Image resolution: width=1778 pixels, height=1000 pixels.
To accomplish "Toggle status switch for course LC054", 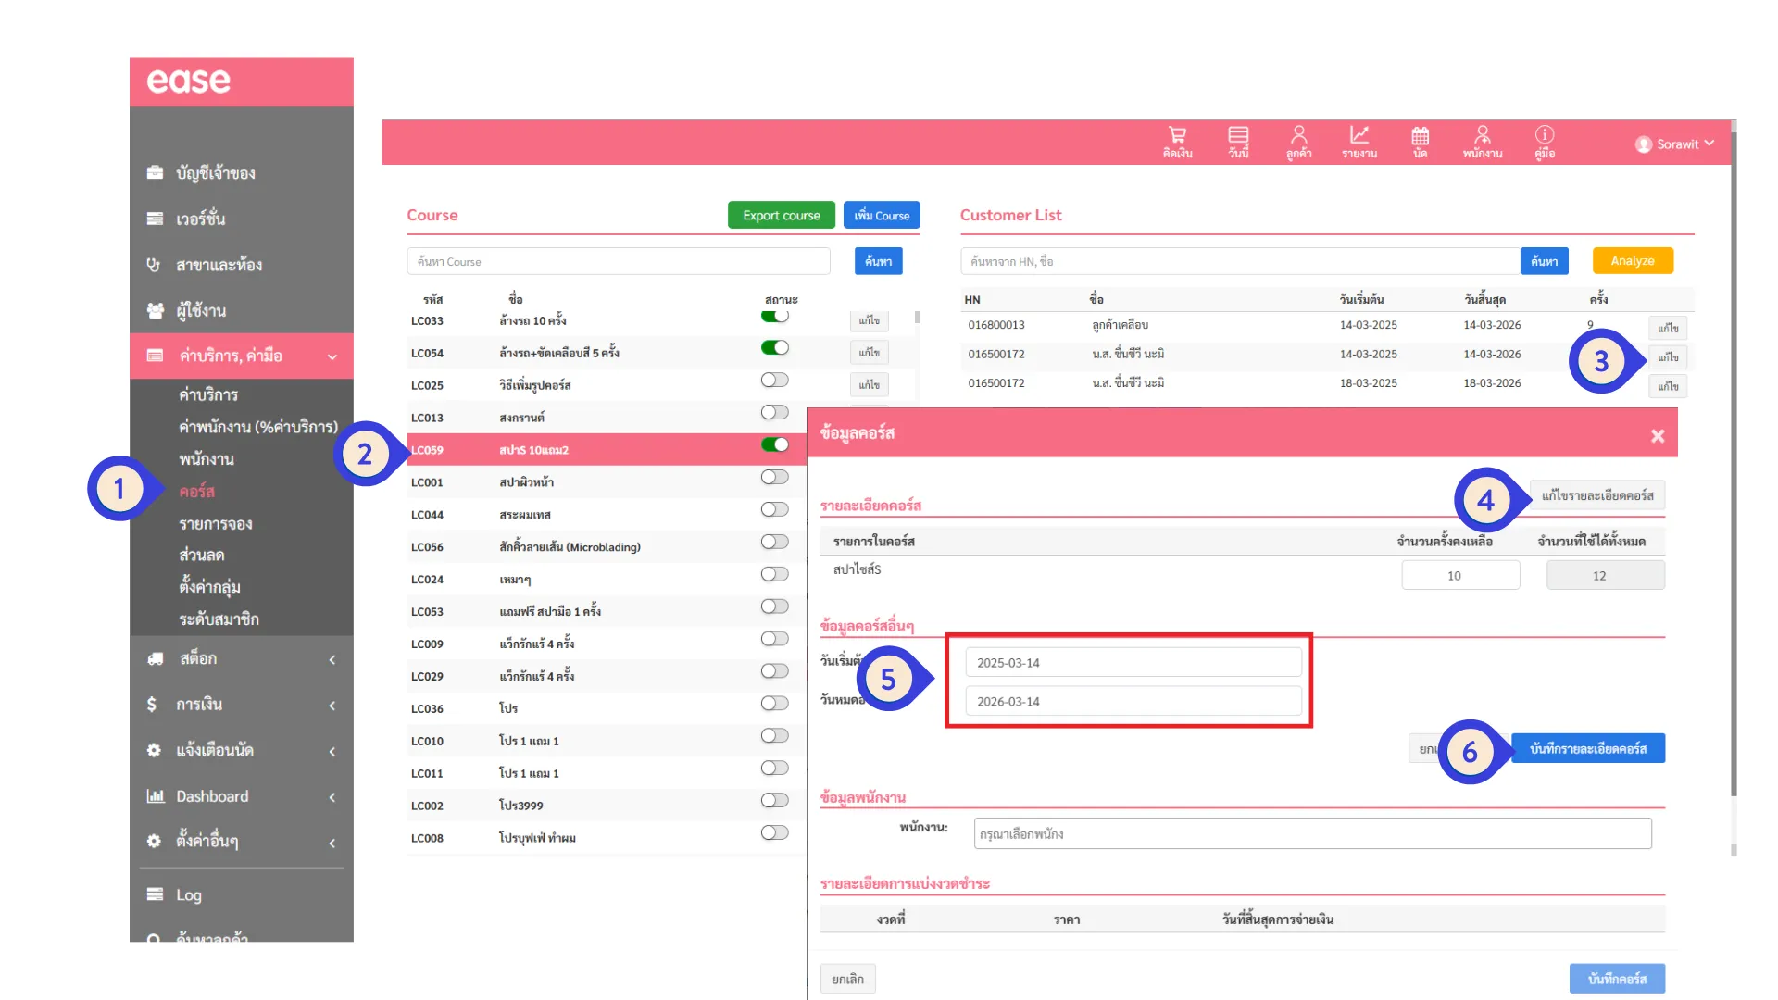I will [775, 348].
